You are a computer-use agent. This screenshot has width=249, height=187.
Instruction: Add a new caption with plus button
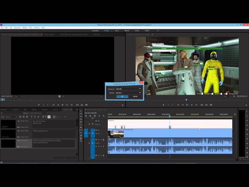(x=59, y=158)
